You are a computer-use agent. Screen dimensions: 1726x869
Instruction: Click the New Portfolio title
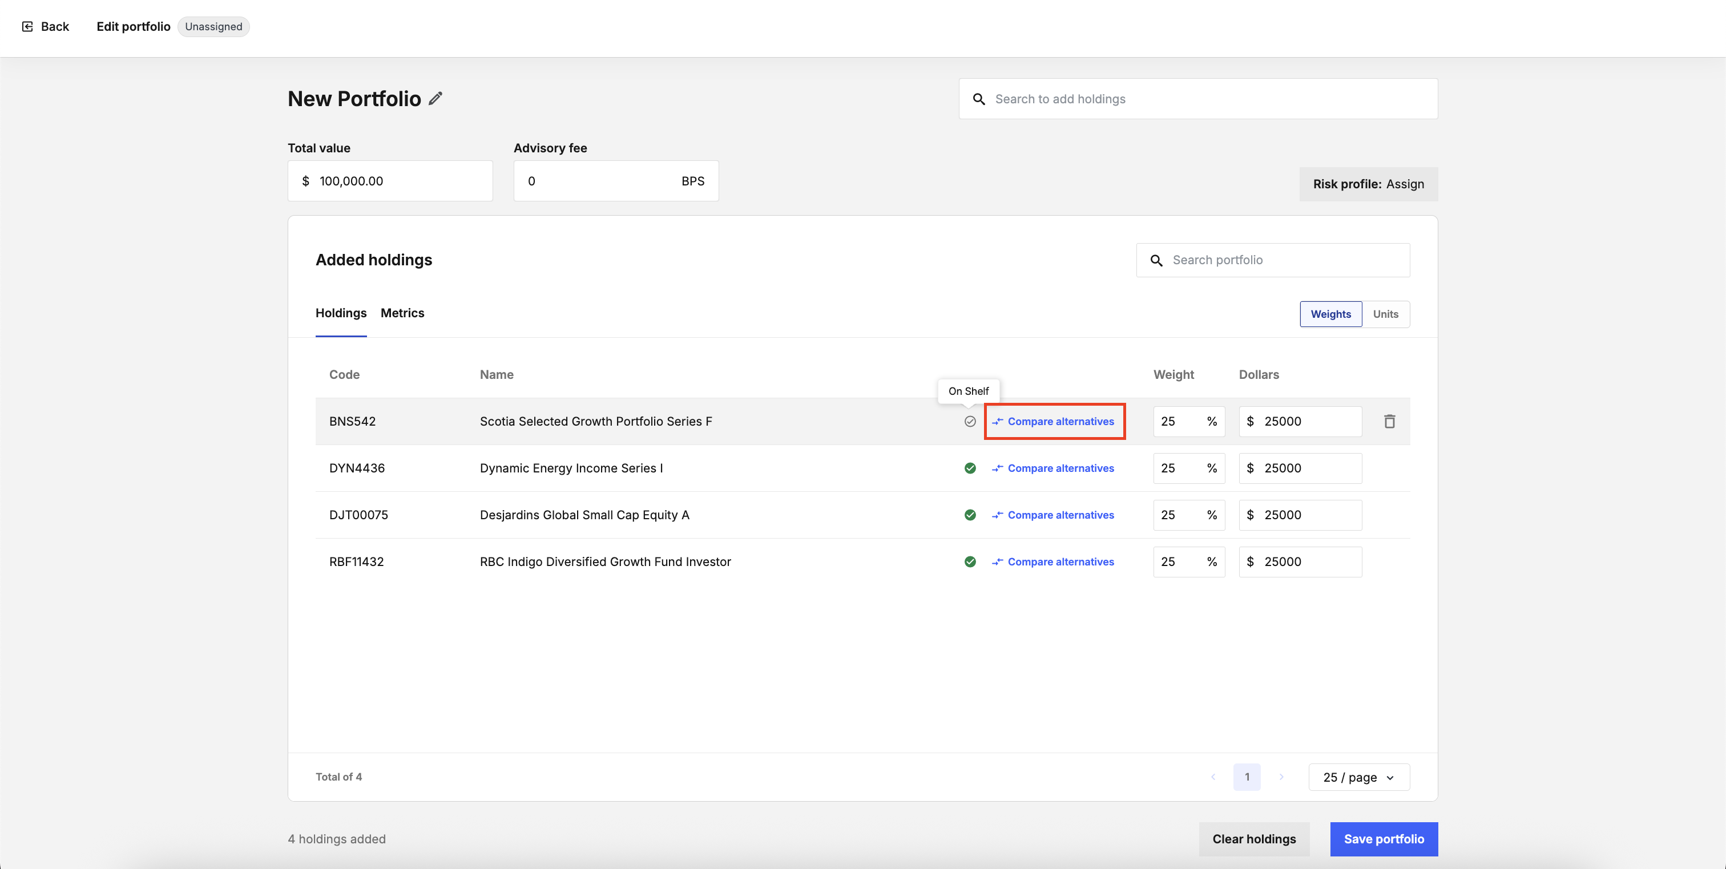pos(354,99)
